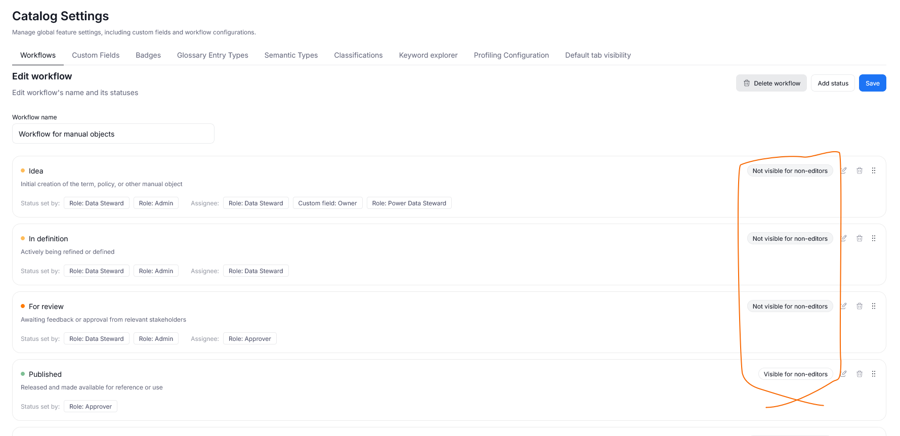Click the 'Idea' status name

point(36,171)
